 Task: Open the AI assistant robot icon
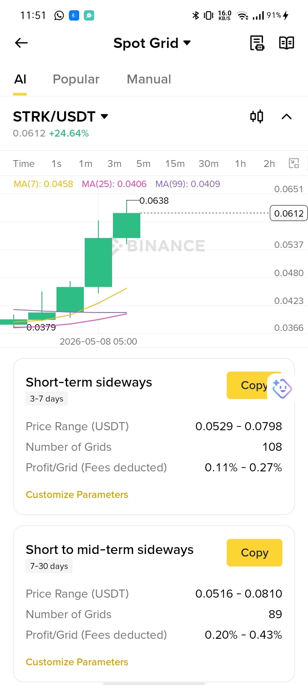click(281, 388)
